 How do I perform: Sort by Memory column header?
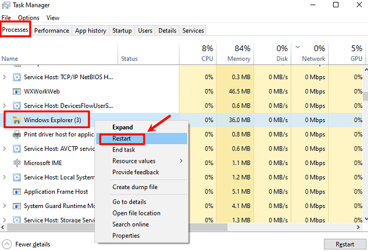(x=235, y=54)
